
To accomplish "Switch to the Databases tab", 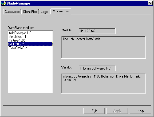I will (x=12, y=12).
